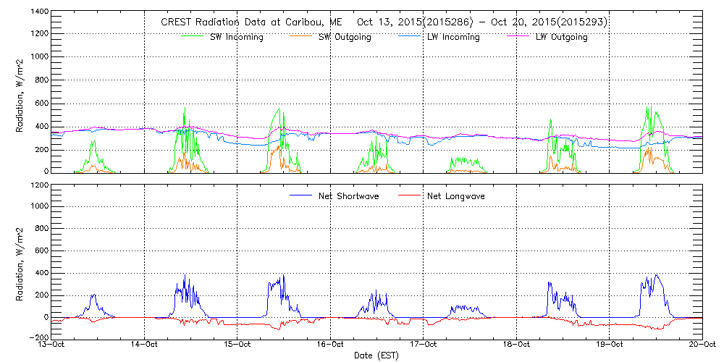
Task: Select the 15-Oct date tick label
Action: 238,345
